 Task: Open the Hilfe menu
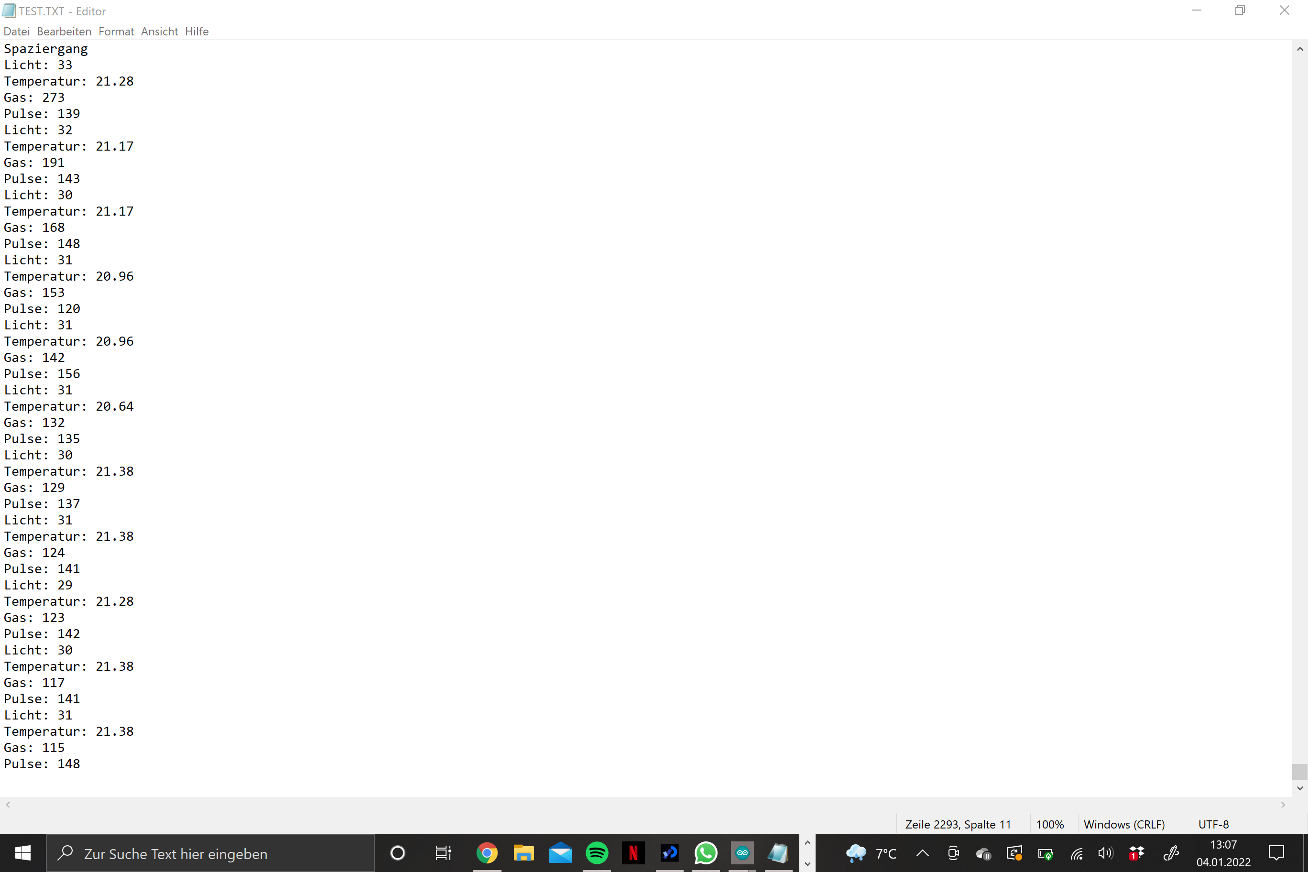coord(197,32)
